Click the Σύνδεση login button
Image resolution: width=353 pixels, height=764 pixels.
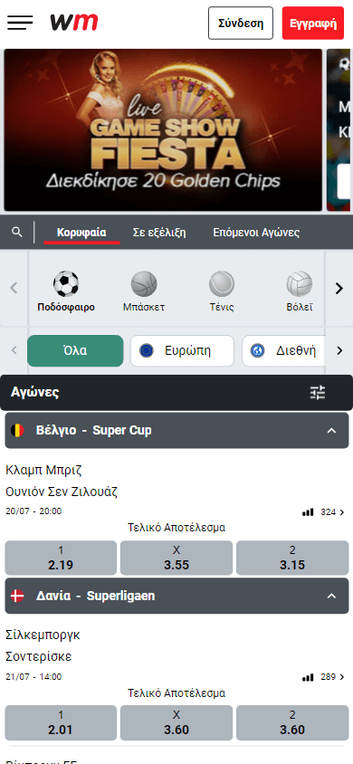pyautogui.click(x=241, y=23)
